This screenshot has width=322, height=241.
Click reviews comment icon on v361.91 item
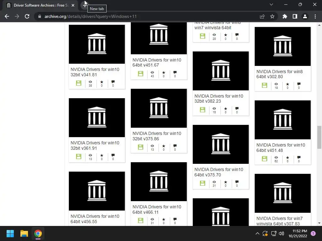click(113, 155)
